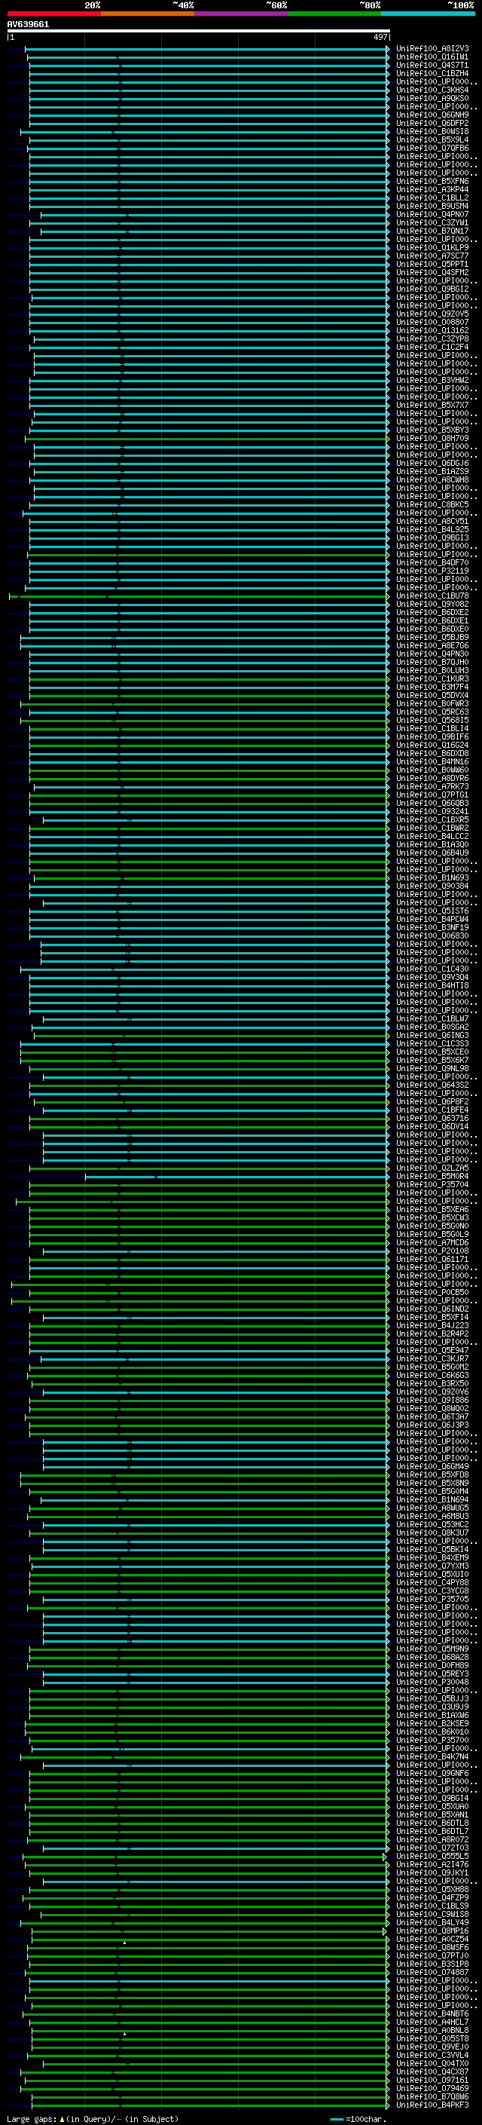
Task: Select hit label UniRef100_Q7QFB6
Action: 432,148
